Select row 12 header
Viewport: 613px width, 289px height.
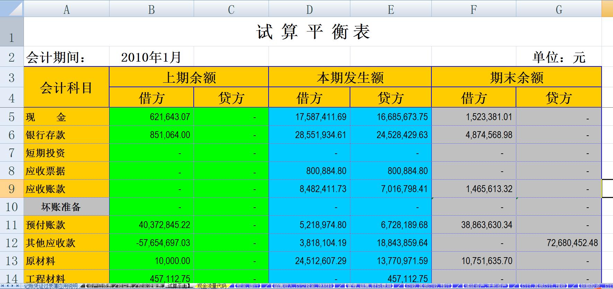(x=11, y=243)
